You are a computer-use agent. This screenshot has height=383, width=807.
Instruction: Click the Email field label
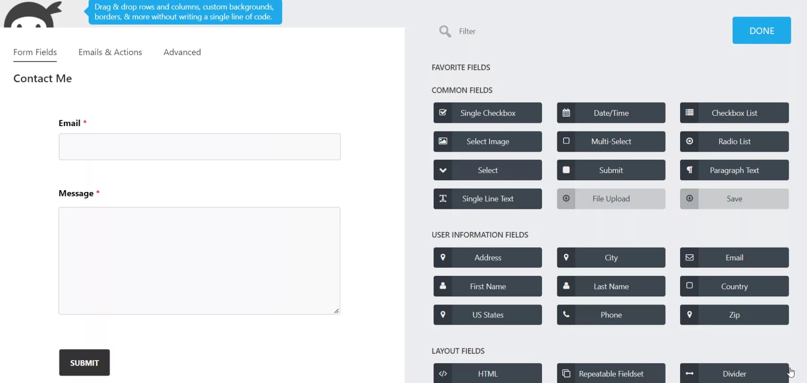(x=69, y=123)
